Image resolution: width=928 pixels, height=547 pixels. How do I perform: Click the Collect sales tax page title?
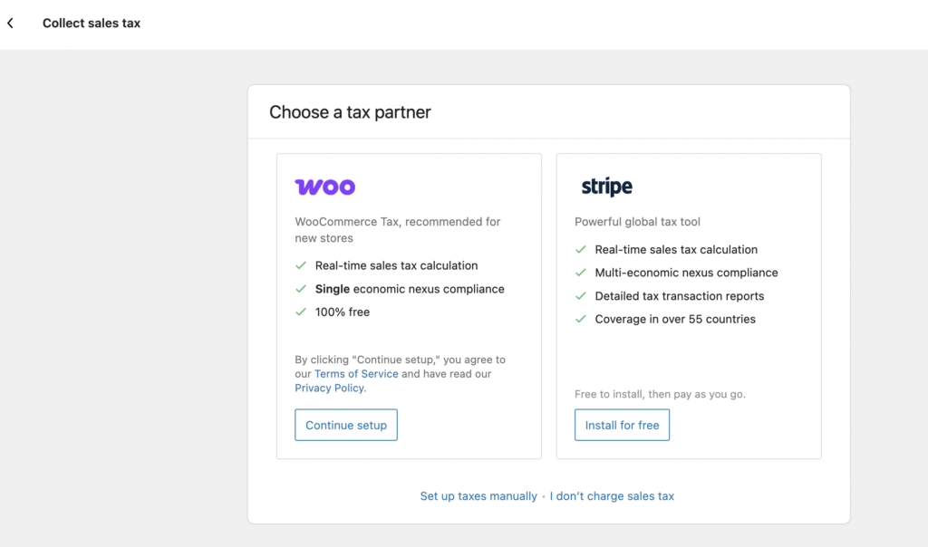[92, 24]
